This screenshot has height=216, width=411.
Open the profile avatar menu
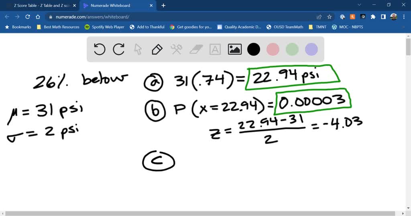pos(393,17)
